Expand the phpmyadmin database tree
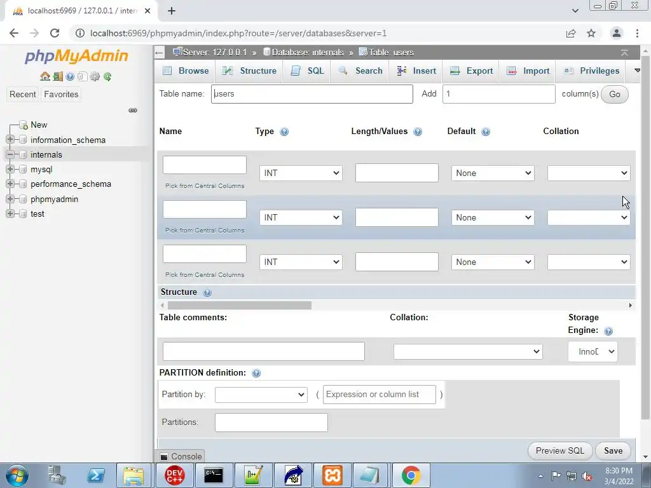Viewport: 651px width, 488px height. pos(10,199)
